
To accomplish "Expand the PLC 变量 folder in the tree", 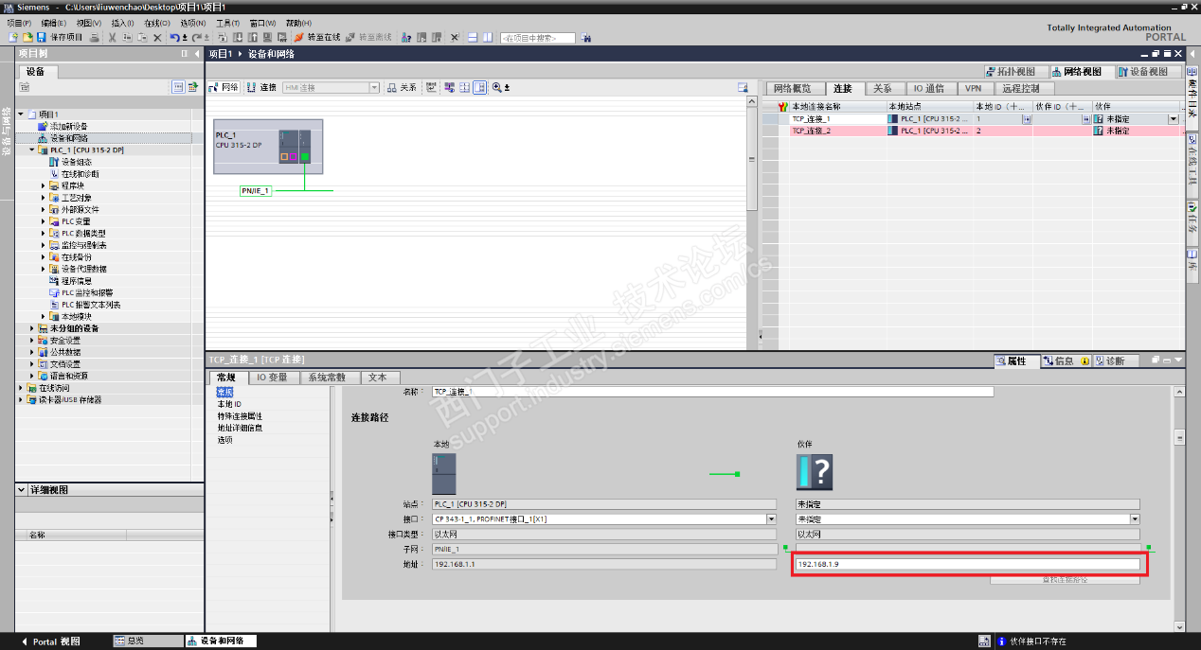I will [x=44, y=221].
